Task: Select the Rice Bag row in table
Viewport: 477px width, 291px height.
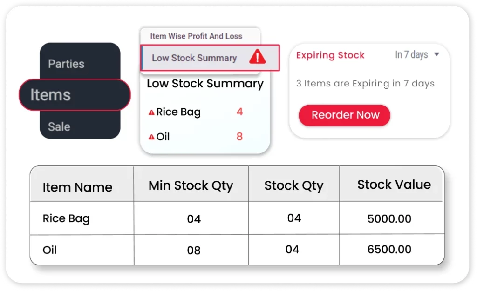Action: tap(66, 218)
